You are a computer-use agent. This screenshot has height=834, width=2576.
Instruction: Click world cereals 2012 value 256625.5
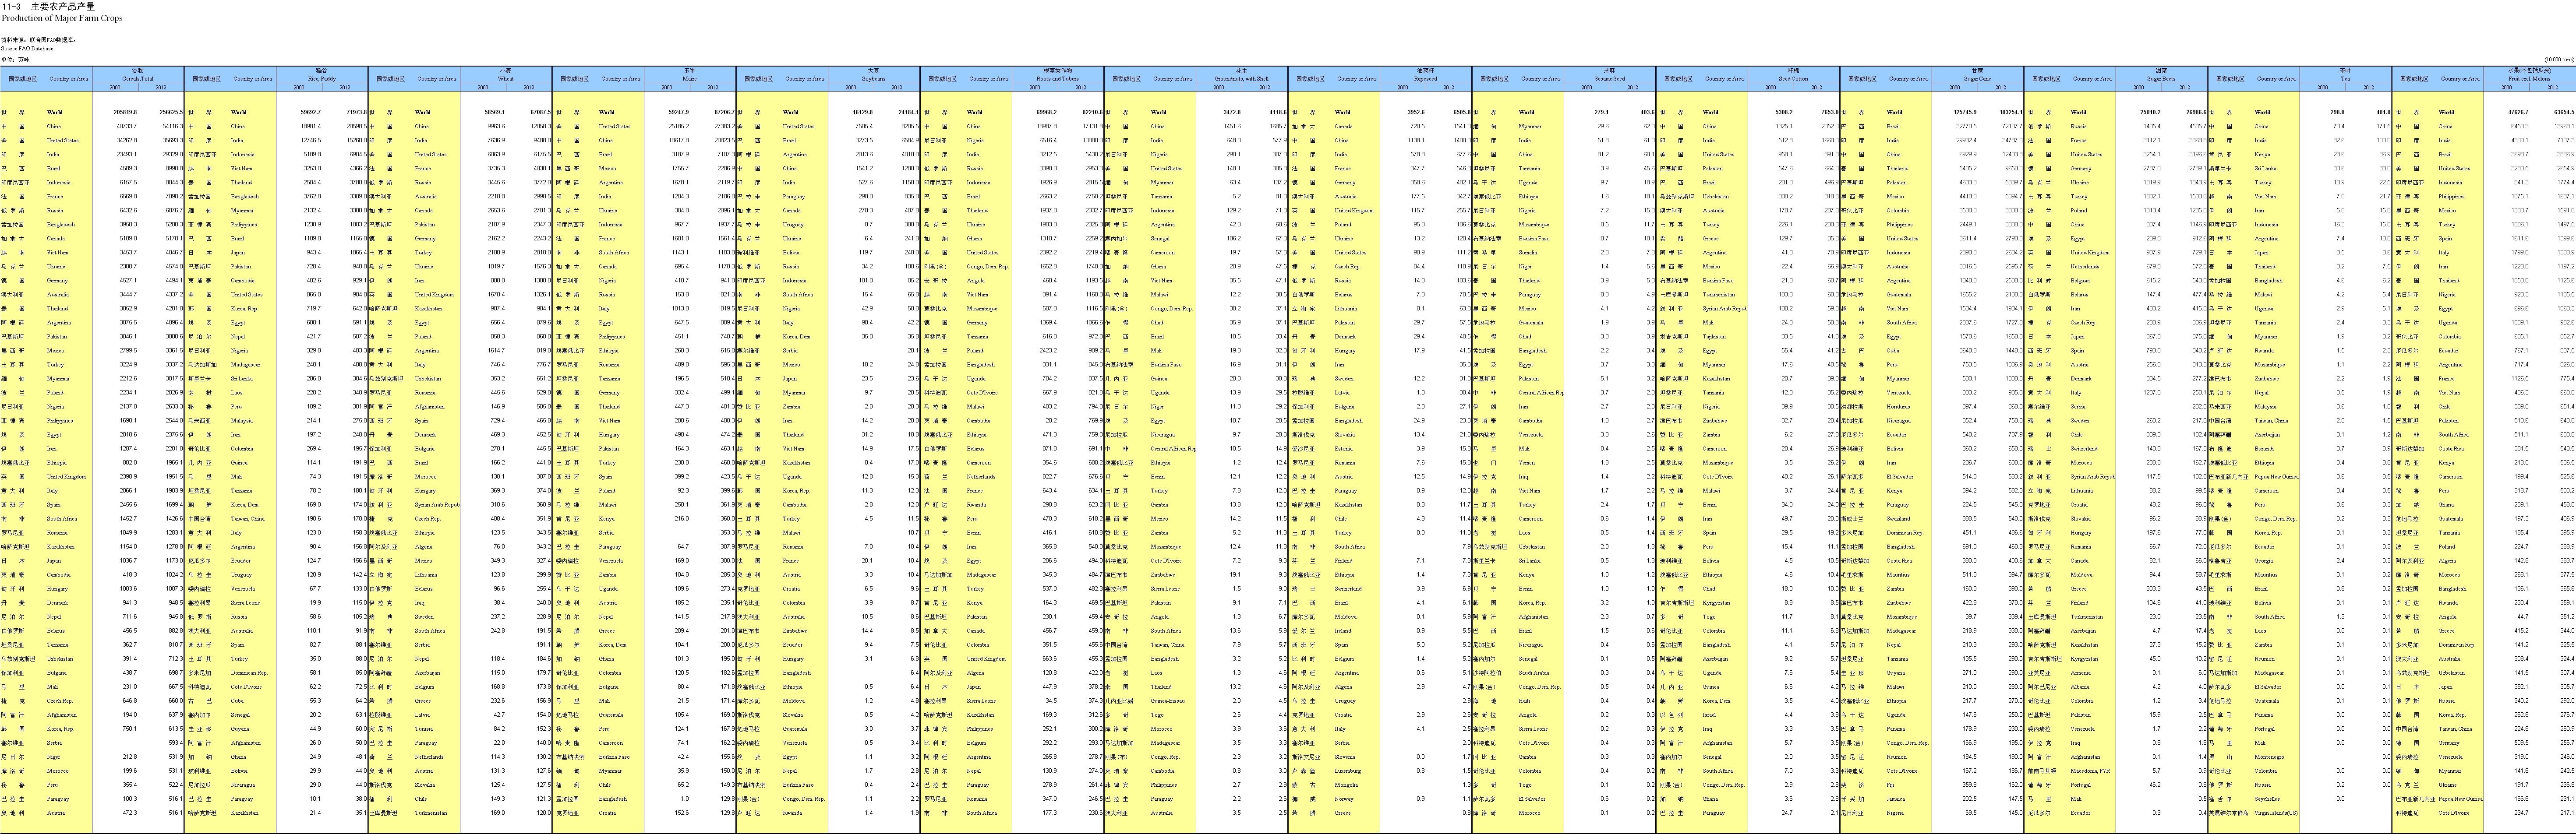170,112
